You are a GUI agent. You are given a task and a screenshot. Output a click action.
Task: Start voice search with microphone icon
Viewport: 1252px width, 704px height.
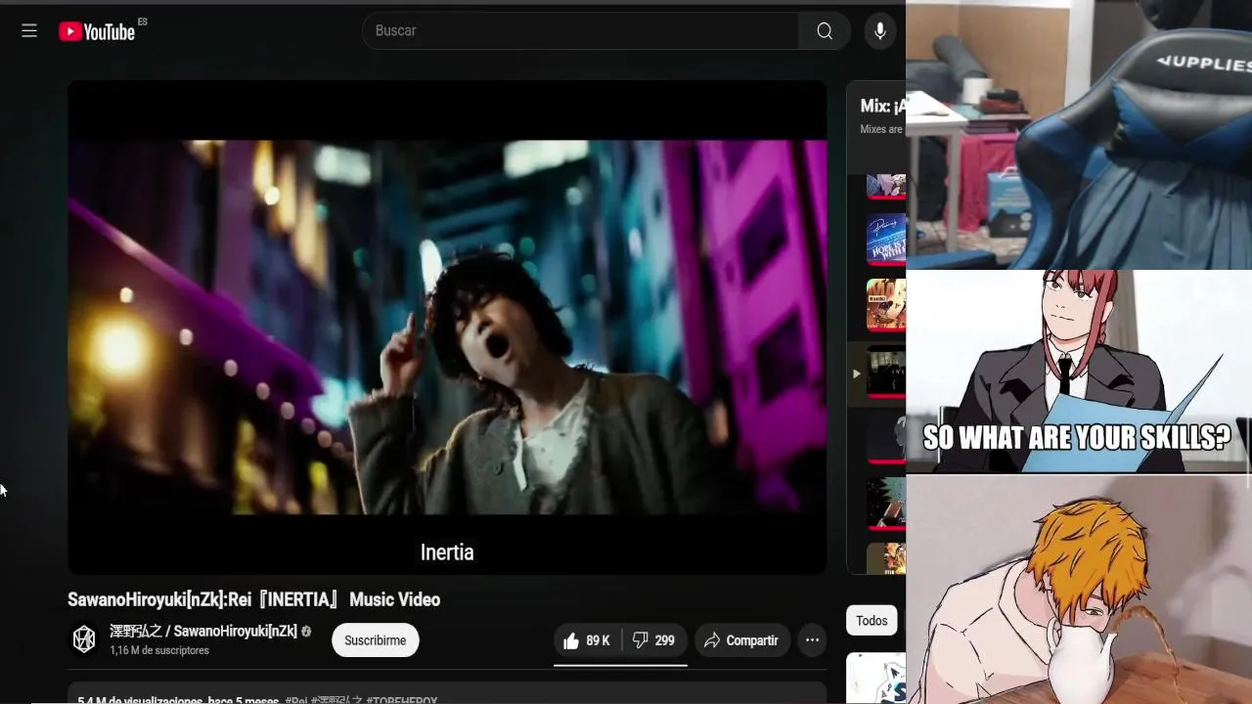(880, 31)
